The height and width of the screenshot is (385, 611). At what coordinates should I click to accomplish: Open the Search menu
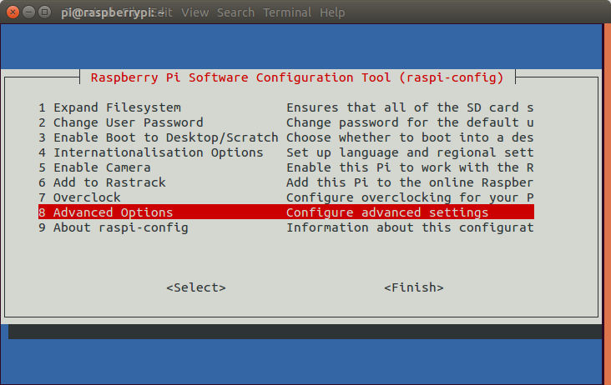click(235, 12)
